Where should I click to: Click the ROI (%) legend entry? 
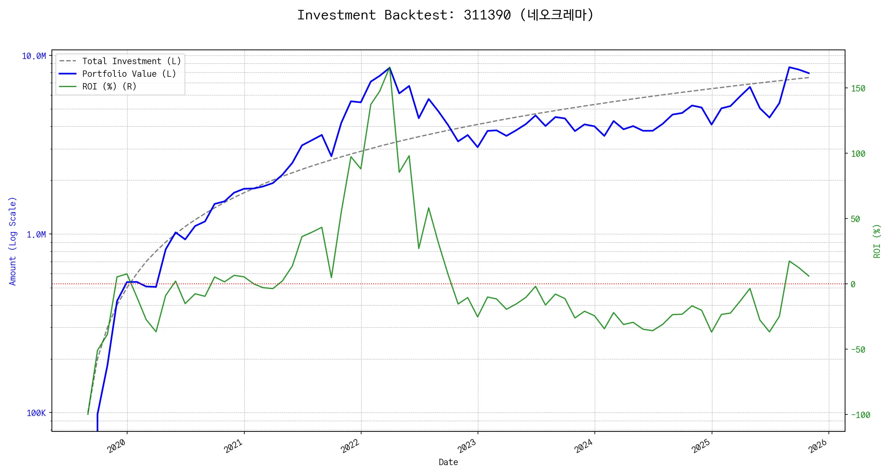[x=109, y=86]
